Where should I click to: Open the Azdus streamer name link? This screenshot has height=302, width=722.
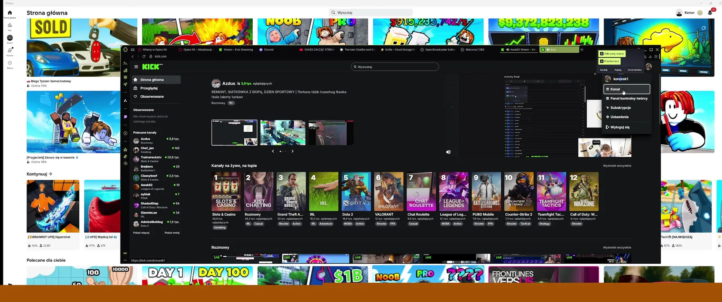tap(229, 83)
